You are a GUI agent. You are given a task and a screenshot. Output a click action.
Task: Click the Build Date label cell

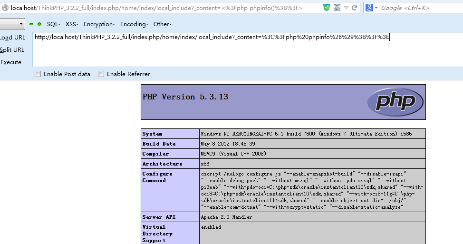(x=170, y=144)
